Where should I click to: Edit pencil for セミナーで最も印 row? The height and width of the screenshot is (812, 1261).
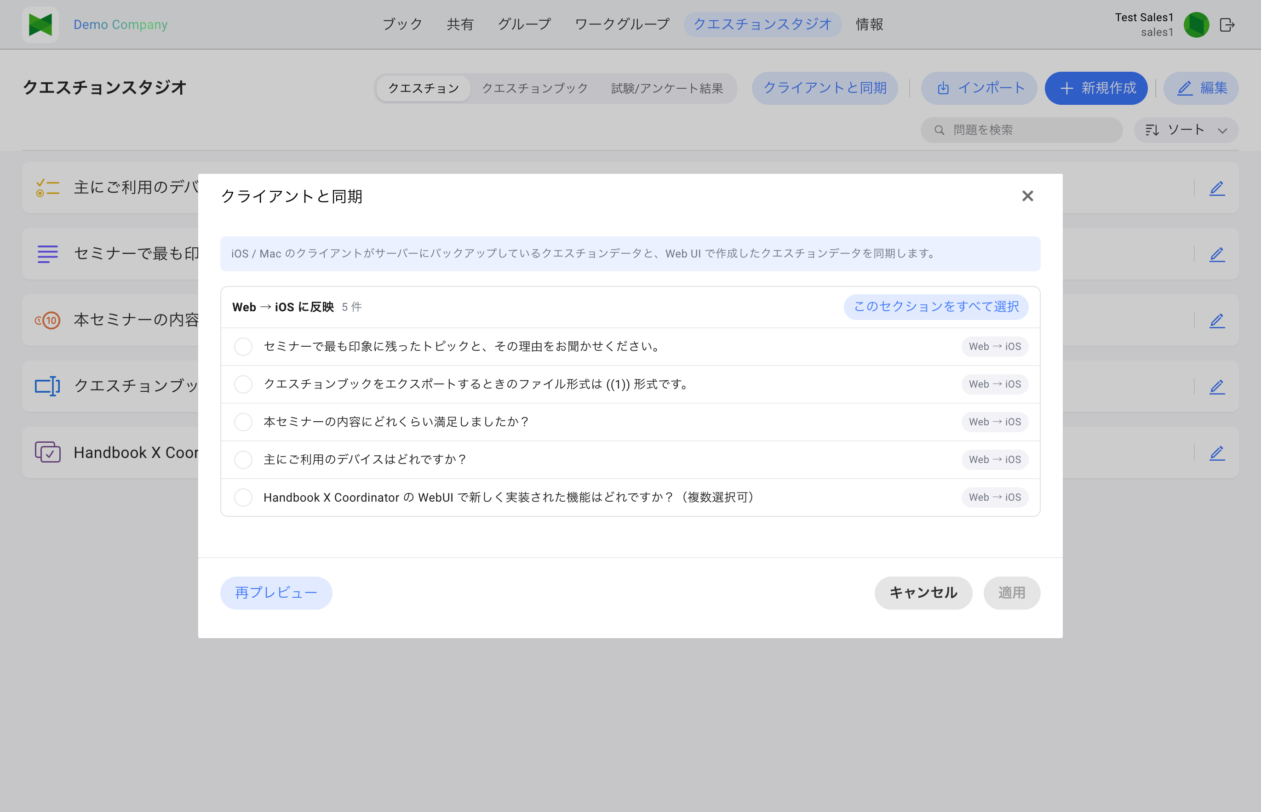tap(1217, 255)
